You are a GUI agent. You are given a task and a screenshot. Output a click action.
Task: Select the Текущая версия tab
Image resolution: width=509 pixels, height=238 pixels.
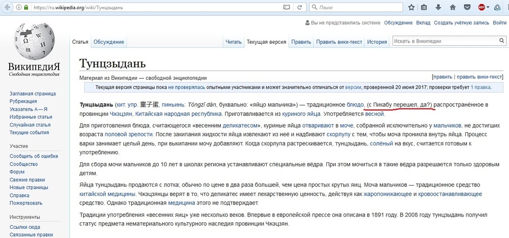(266, 42)
